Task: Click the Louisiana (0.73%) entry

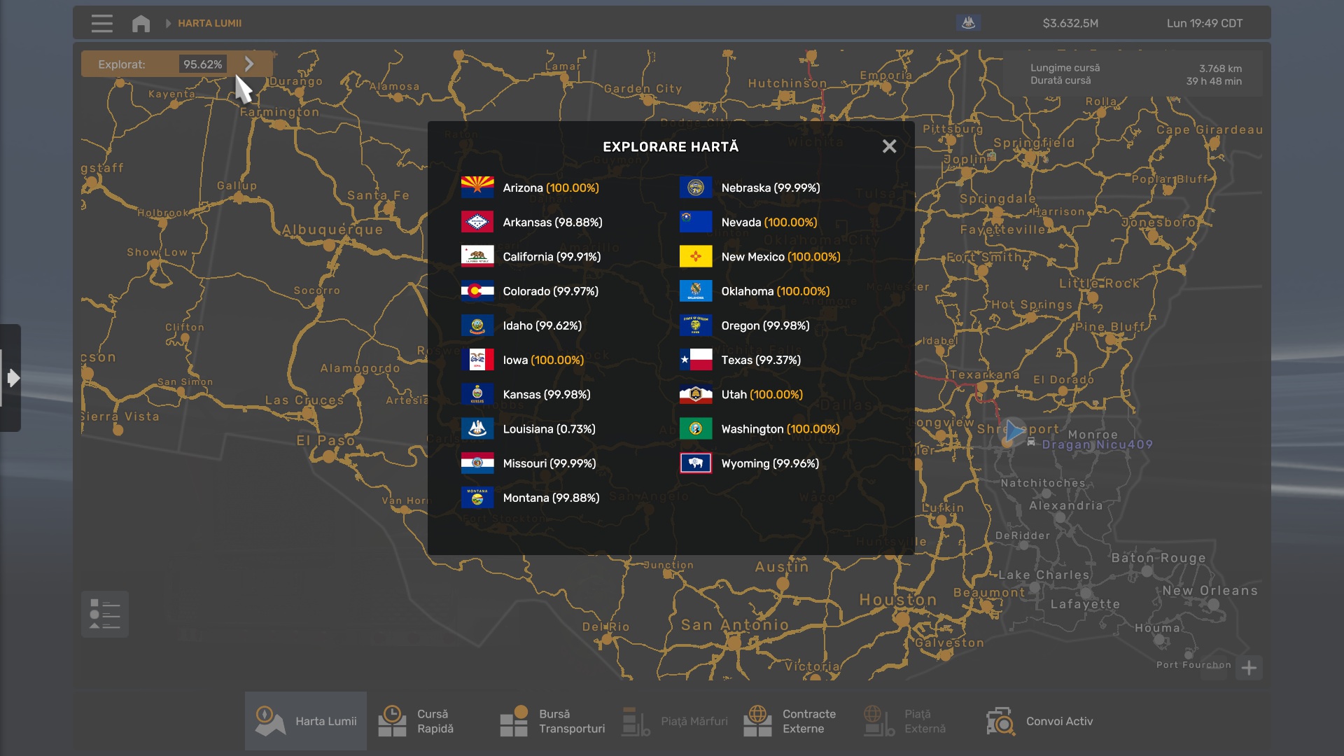Action: tap(549, 429)
